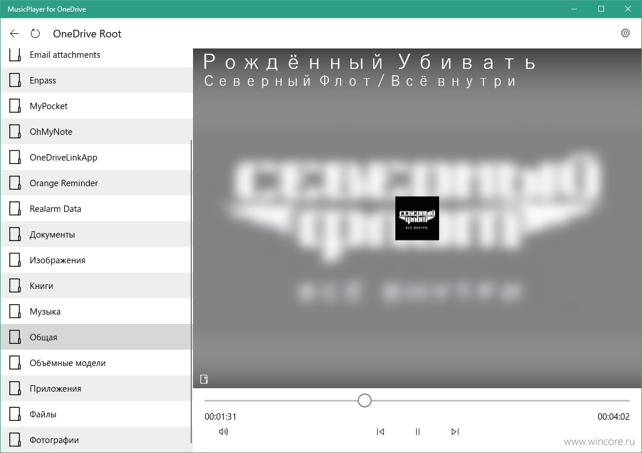Open the Объёмные модели folder
The height and width of the screenshot is (453, 642).
click(96, 363)
